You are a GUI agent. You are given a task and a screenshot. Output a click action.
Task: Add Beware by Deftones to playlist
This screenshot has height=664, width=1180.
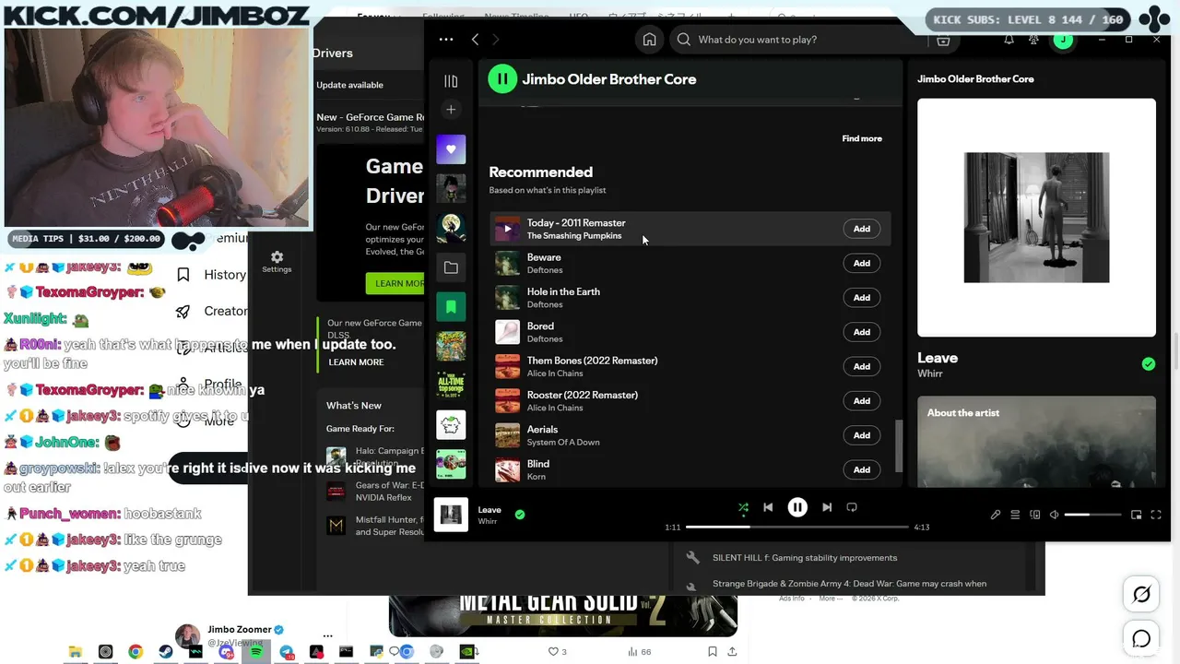(862, 263)
